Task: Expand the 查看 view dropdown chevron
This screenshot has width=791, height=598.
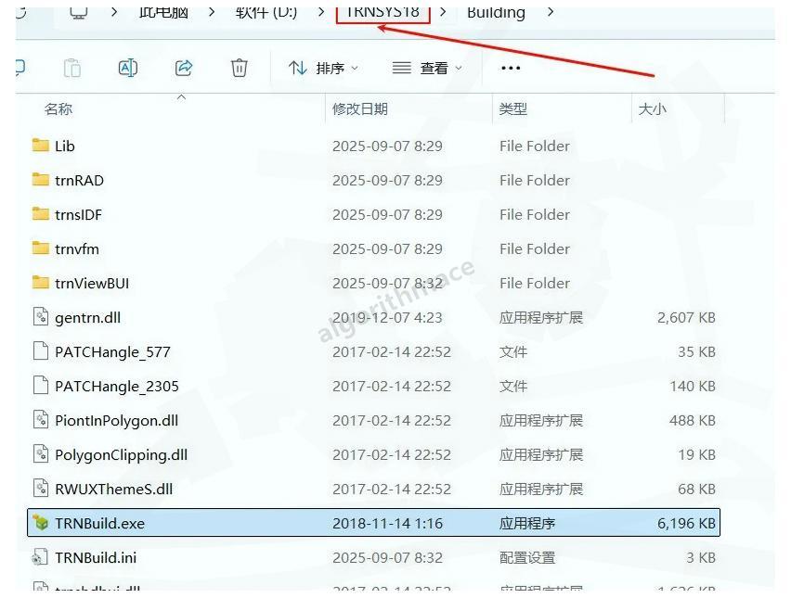Action: click(x=457, y=67)
